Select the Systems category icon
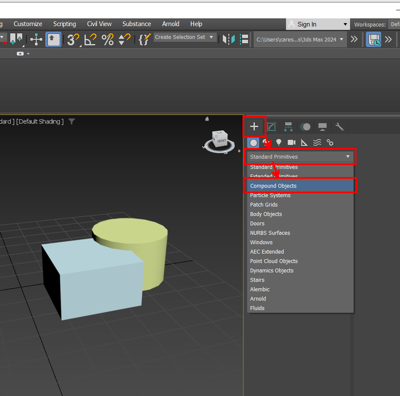The image size is (400, 396). [330, 142]
